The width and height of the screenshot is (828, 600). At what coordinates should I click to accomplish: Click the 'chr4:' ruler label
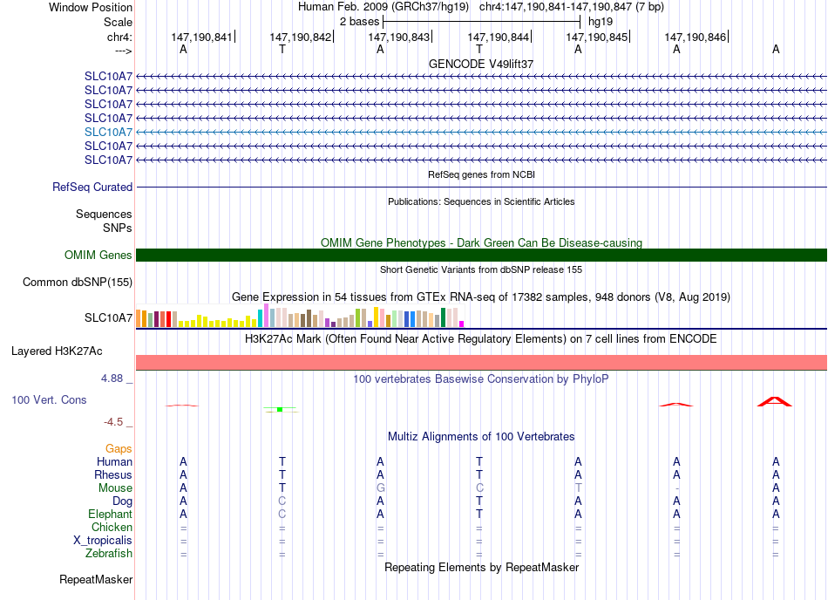[119, 37]
